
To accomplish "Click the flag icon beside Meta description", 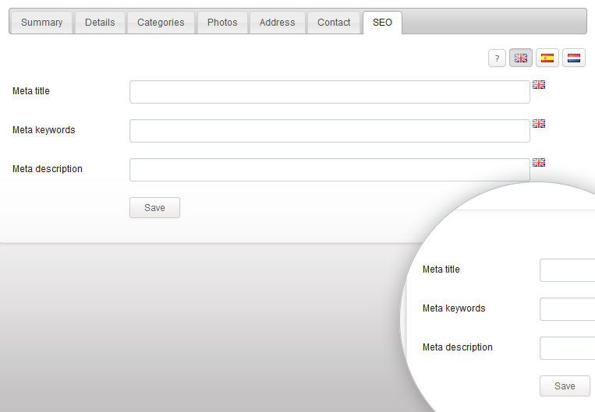I will pos(539,163).
